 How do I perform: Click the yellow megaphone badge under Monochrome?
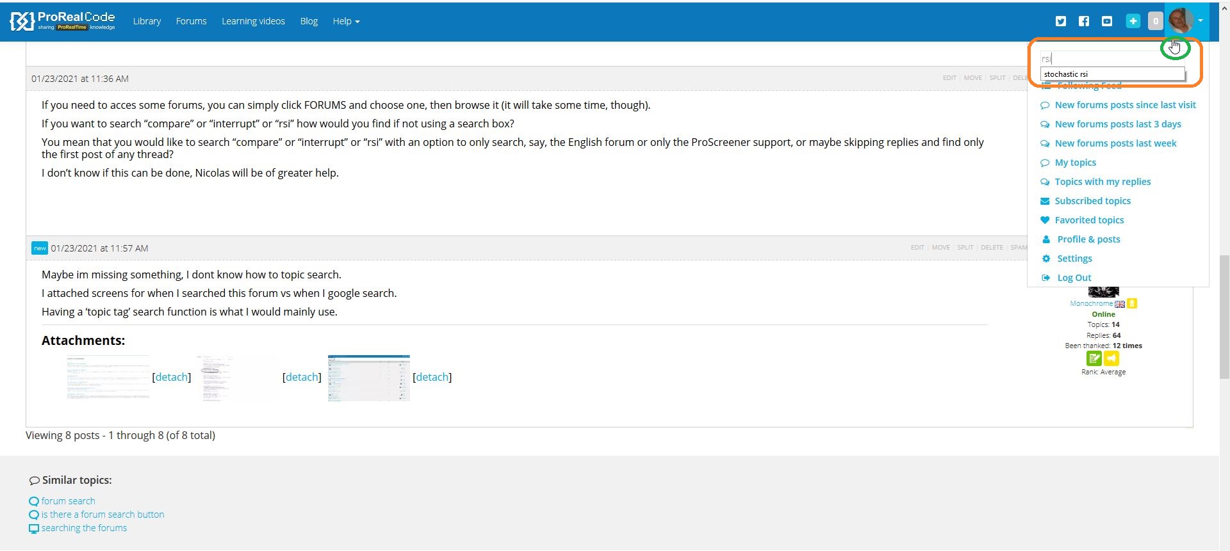pos(1111,358)
